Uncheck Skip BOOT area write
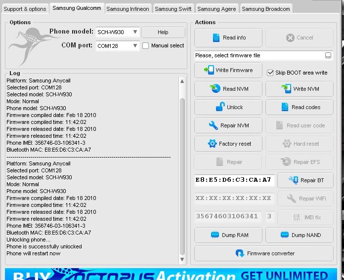This screenshot has height=280, width=344. coord(270,73)
